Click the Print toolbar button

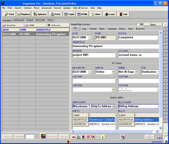pos(56,14)
